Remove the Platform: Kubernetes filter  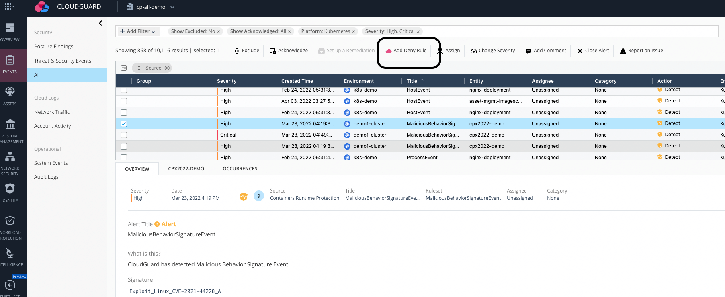[x=354, y=32]
